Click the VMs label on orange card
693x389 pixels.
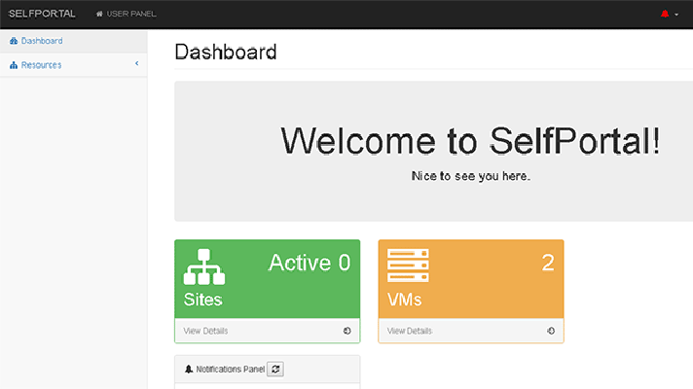tap(404, 300)
